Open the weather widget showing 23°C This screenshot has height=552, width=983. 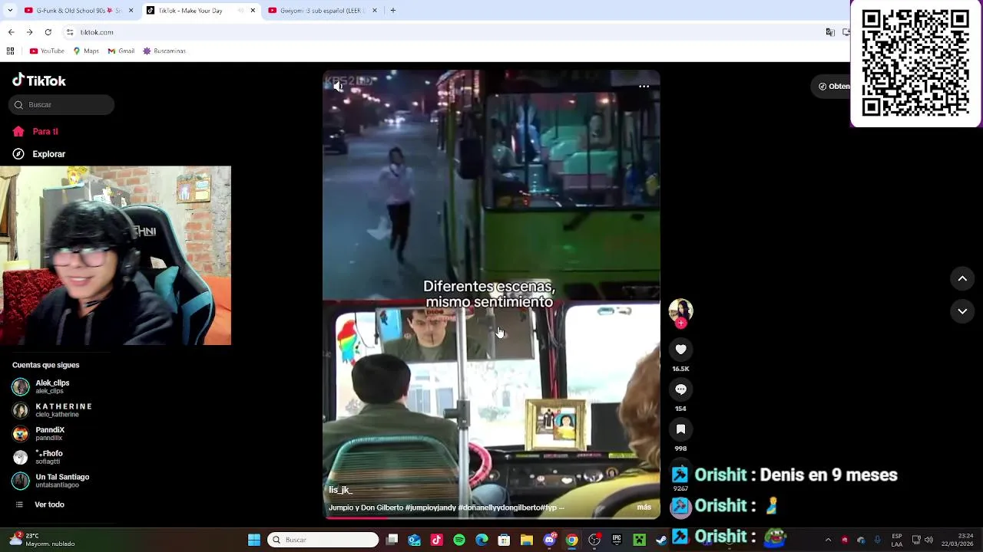pos(42,540)
